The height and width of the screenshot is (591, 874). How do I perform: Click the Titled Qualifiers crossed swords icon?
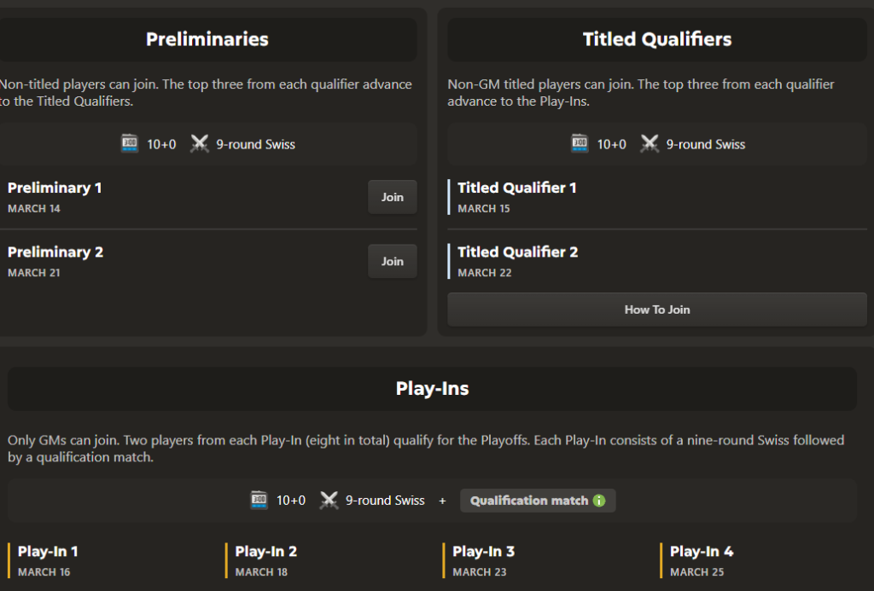pos(650,144)
